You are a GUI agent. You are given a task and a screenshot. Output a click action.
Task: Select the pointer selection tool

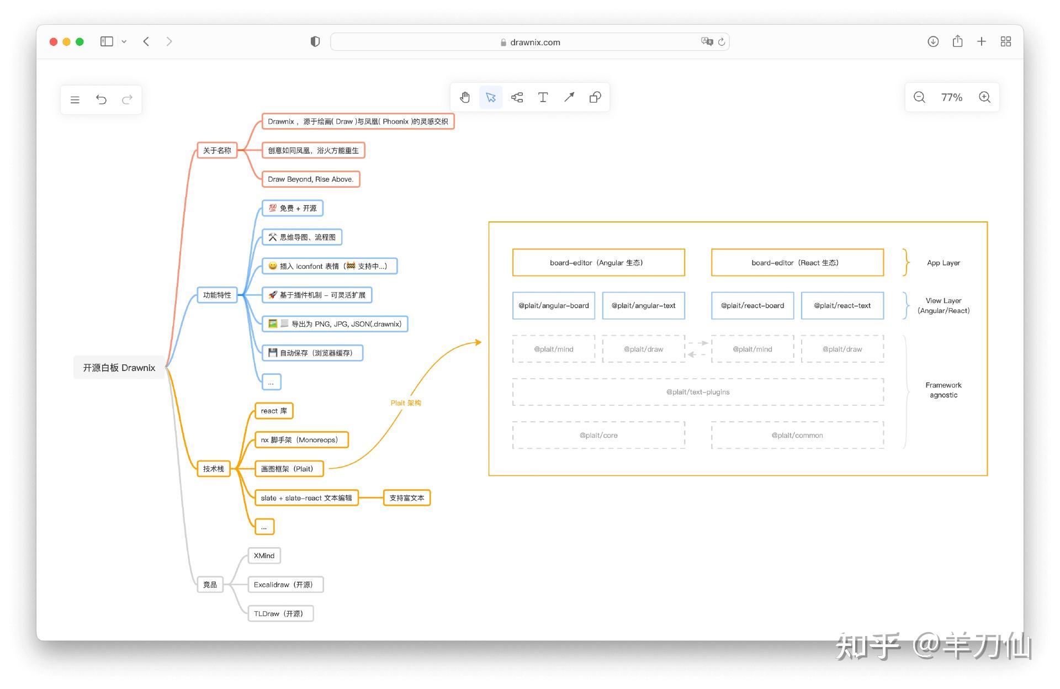point(491,98)
